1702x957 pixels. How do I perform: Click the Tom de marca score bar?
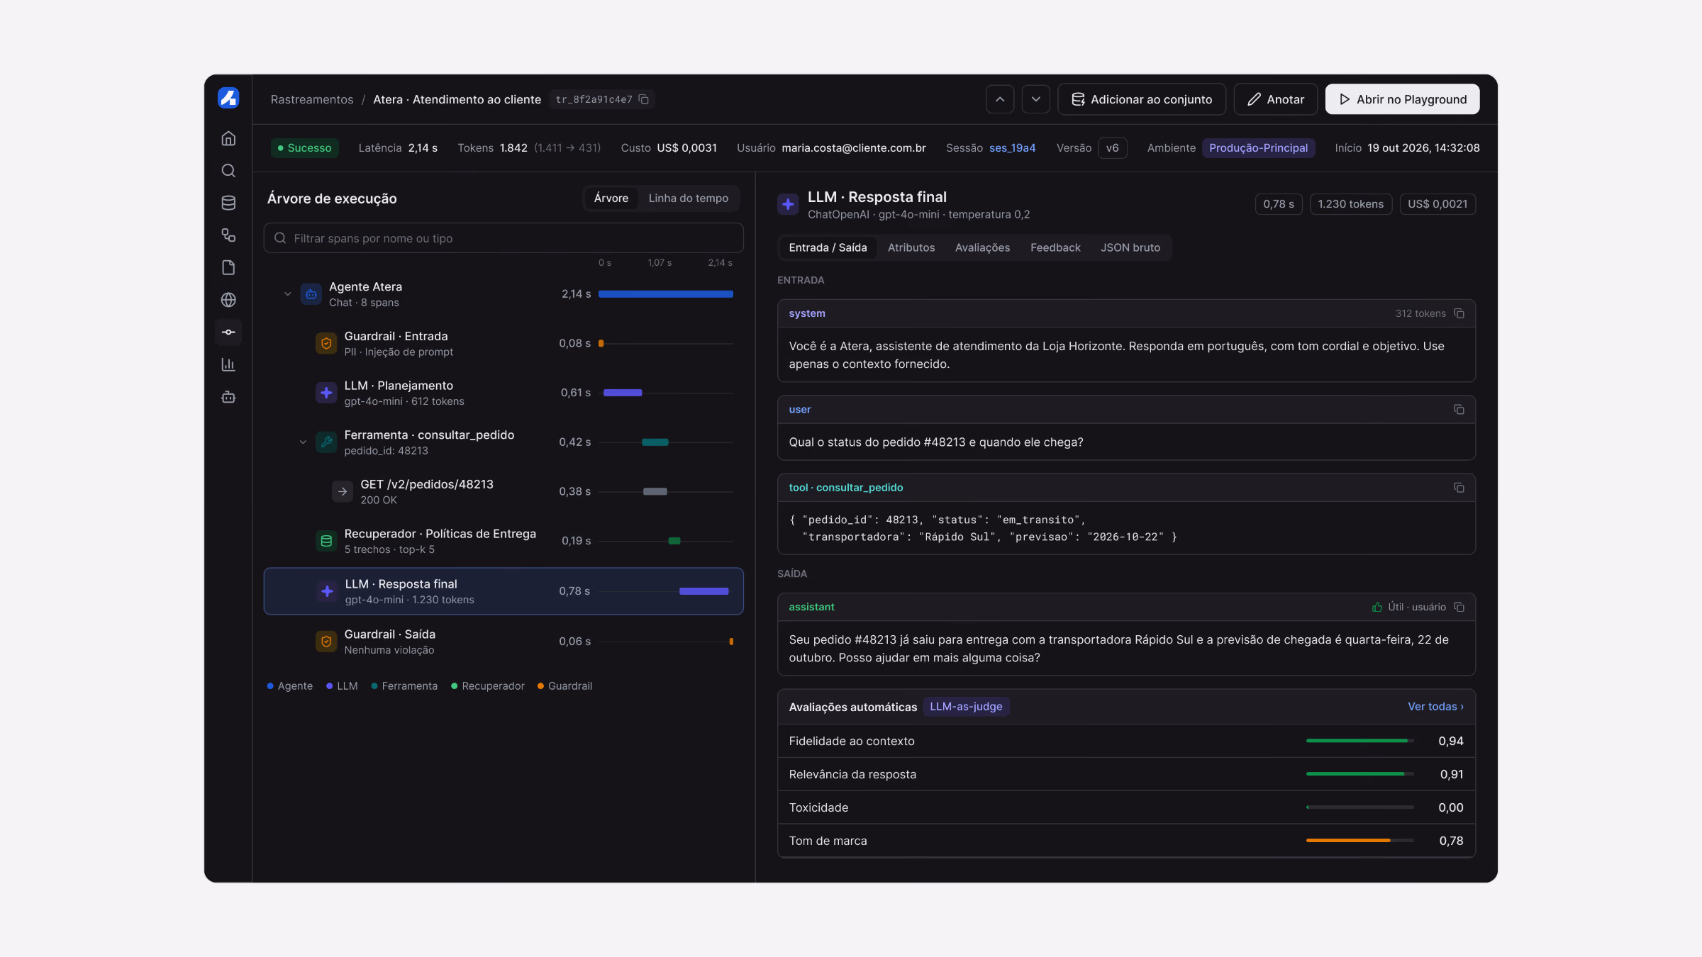point(1360,841)
